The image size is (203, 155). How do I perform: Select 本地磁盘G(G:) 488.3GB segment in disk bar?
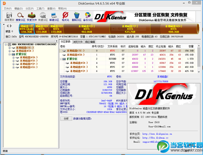[174, 29]
